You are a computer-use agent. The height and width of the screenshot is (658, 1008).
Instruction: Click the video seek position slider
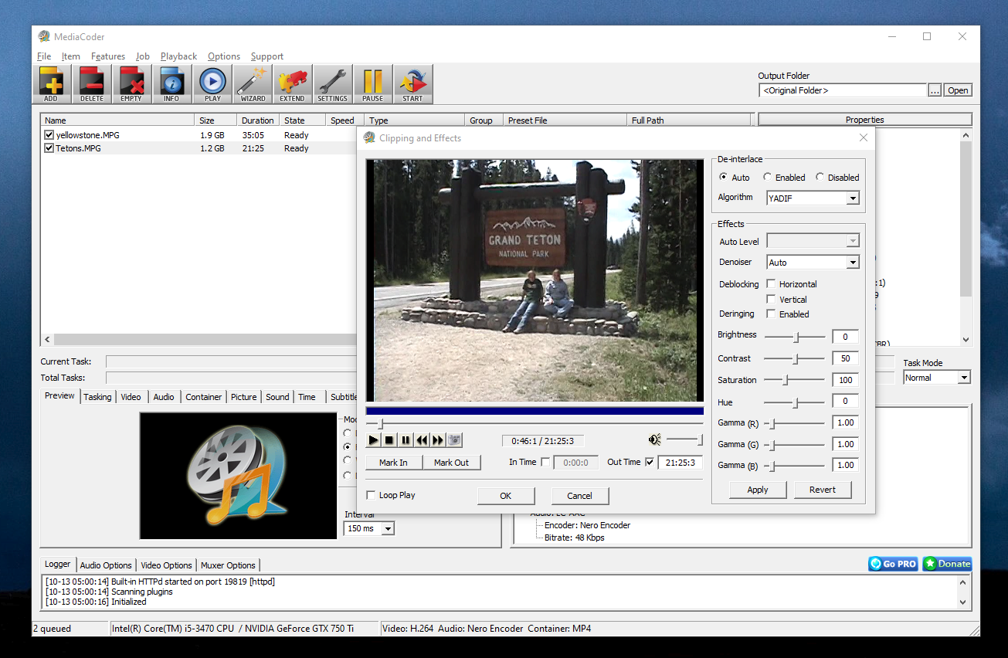pyautogui.click(x=535, y=423)
